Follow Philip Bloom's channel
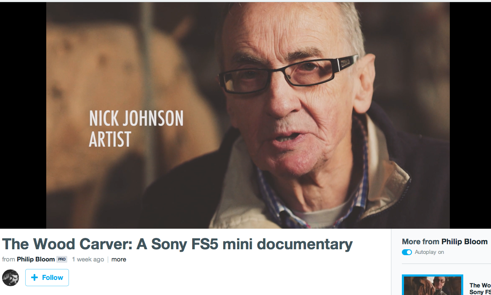 [x=47, y=277]
